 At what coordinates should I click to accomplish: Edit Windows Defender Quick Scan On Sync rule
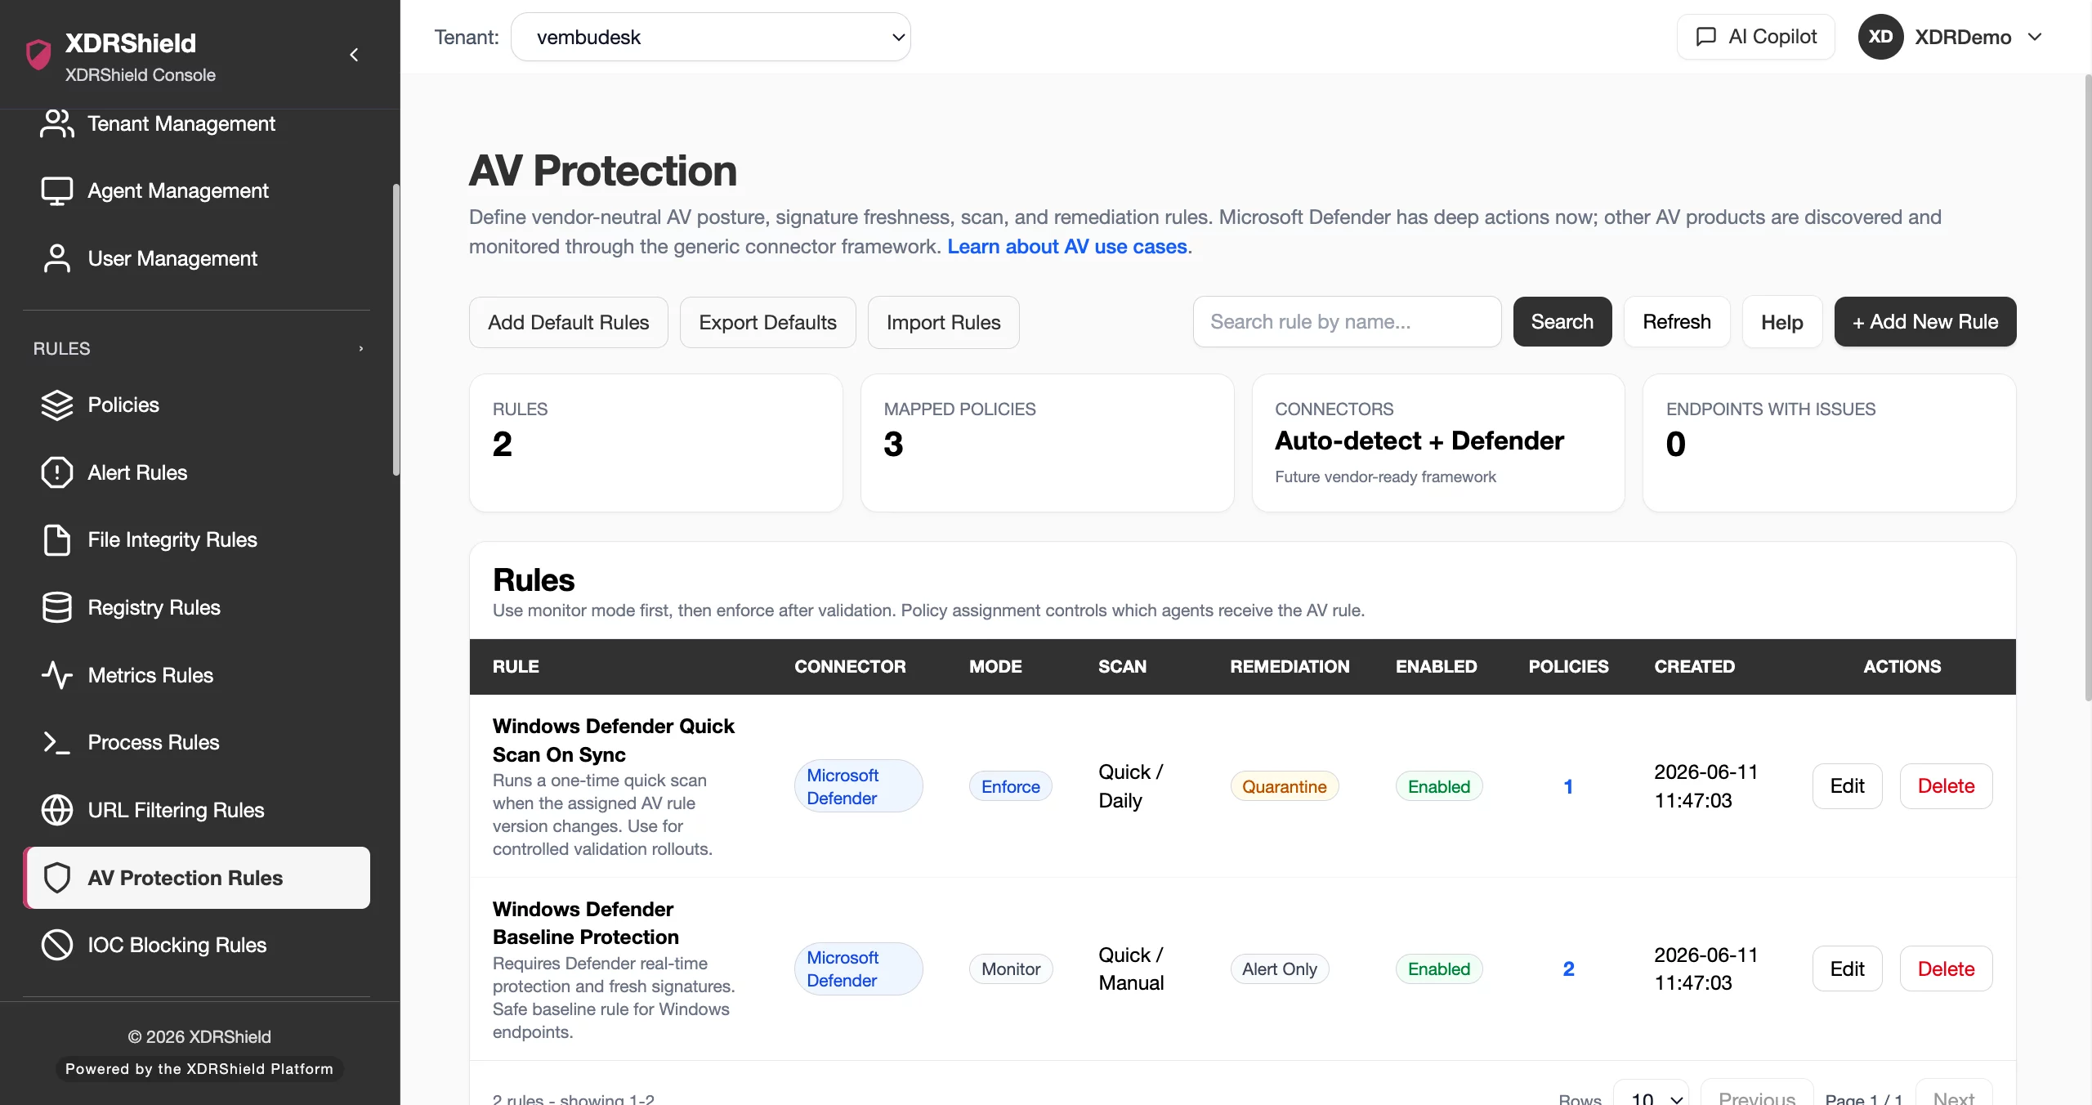[1847, 786]
